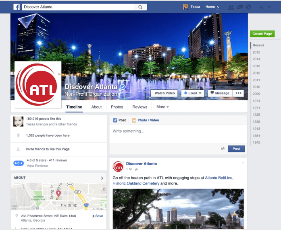Click the About section map

click(x=58, y=197)
